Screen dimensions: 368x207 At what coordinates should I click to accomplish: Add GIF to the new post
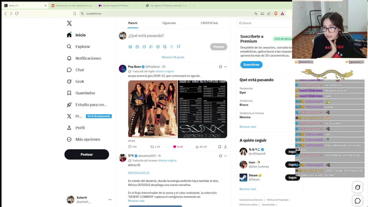(137, 47)
